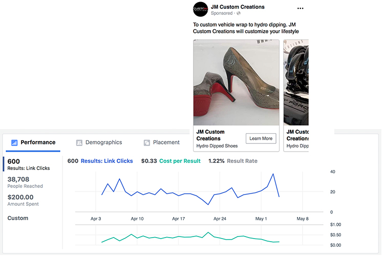The width and height of the screenshot is (384, 256).
Task: Open the three-dot options menu on ad
Action: 300,8
